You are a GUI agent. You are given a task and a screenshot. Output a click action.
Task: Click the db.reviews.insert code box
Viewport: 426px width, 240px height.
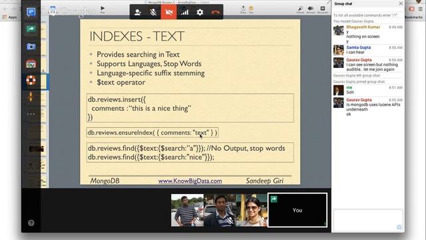pos(190,108)
